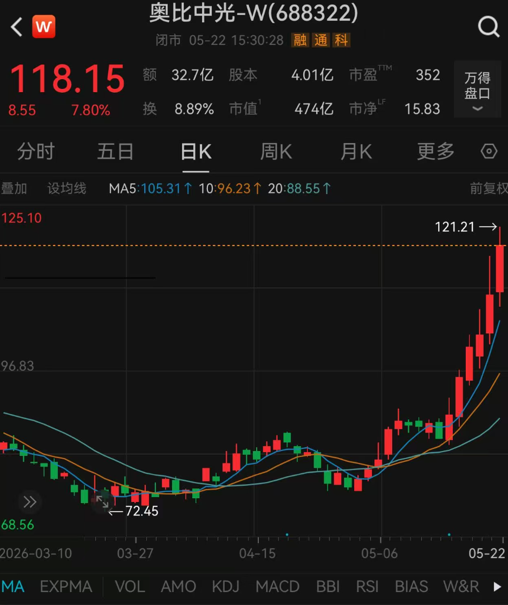Open 设均线 moving average settings
The width and height of the screenshot is (508, 605).
67,188
